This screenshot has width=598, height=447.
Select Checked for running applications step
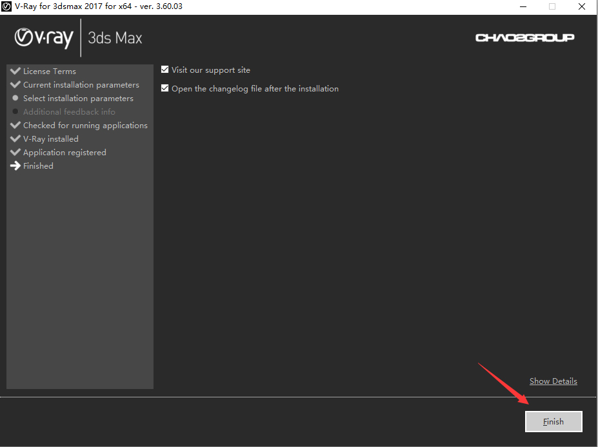pos(85,125)
